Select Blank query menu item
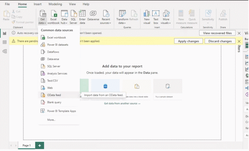Image resolution: width=249 pixels, height=151 pixels. point(59,102)
